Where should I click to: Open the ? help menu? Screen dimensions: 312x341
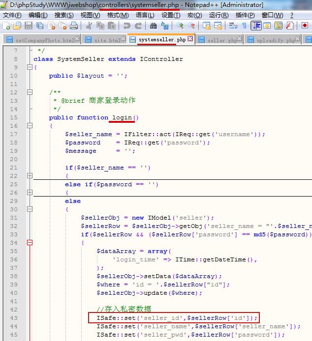pos(292,15)
